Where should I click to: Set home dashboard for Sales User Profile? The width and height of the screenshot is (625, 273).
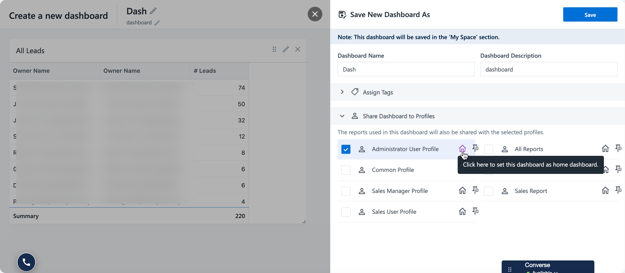point(462,212)
